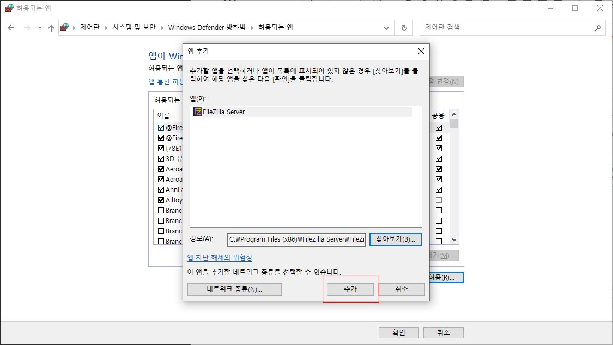Screen dimensions: 613x345
Task: Navigate to Windows Defender 방화벽 breadcrumb
Action: click(207, 27)
